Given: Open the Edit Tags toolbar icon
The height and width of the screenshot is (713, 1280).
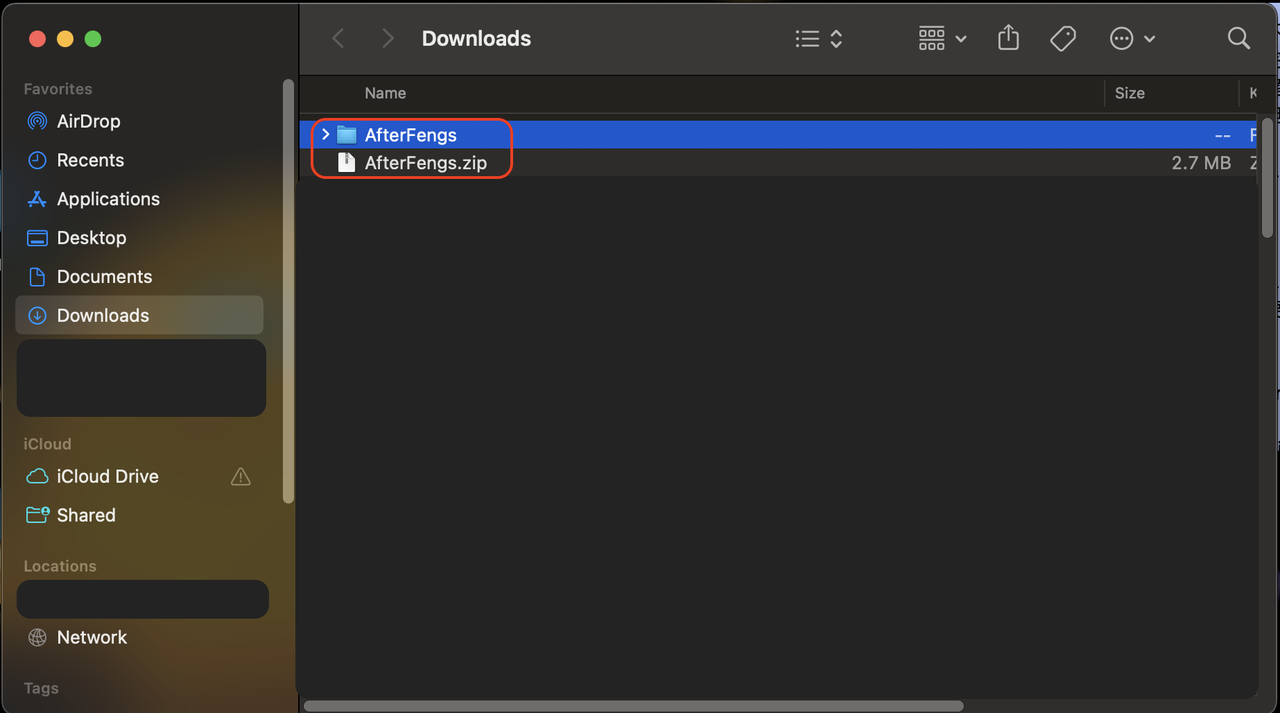Looking at the screenshot, I should pos(1062,38).
